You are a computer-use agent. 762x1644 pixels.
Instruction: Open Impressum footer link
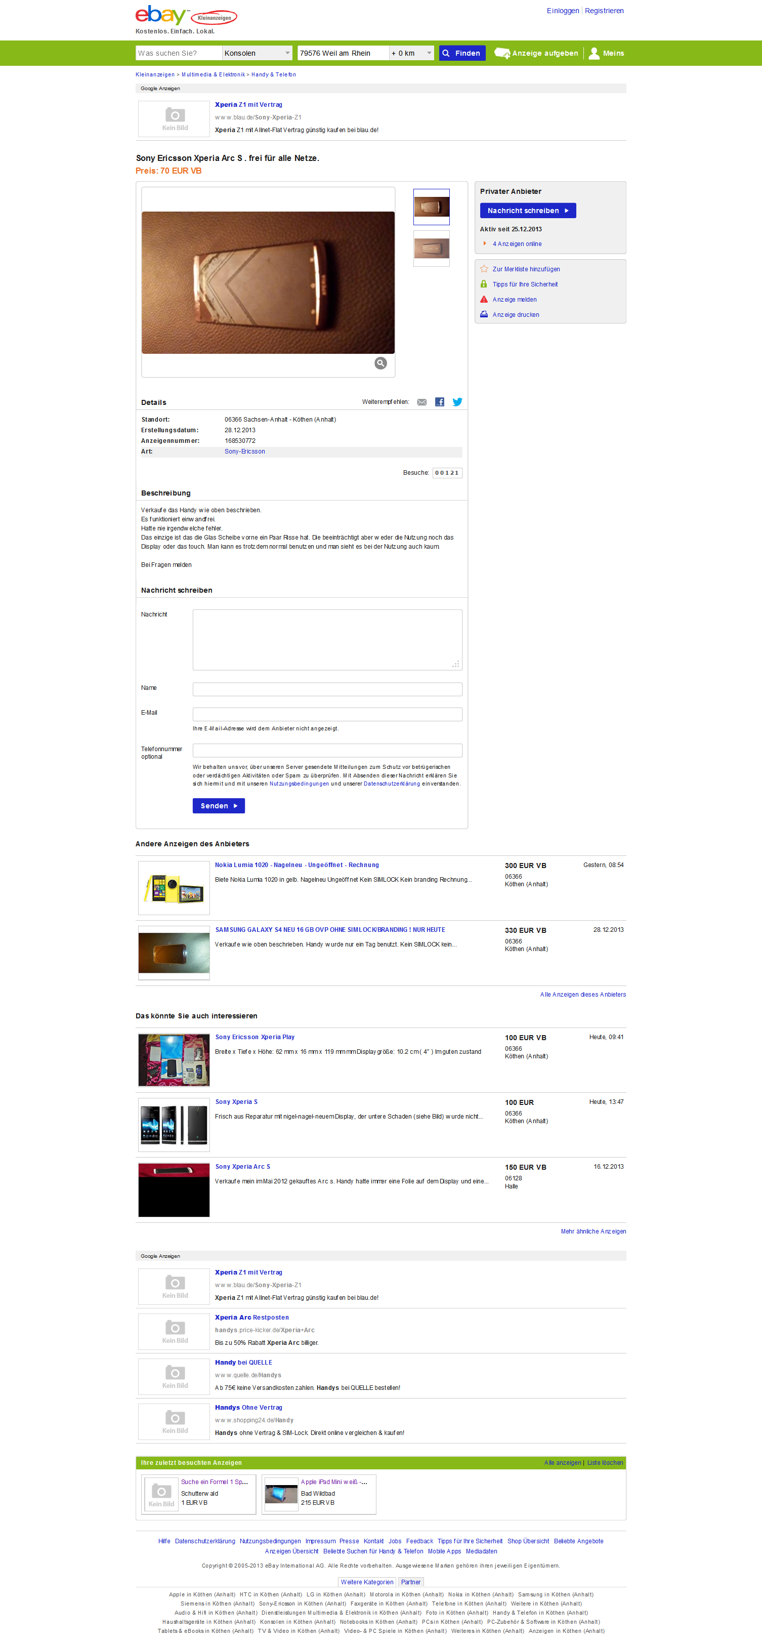click(320, 1542)
